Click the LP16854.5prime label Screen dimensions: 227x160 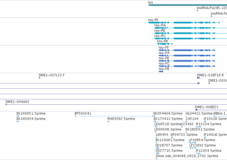tap(202, 140)
